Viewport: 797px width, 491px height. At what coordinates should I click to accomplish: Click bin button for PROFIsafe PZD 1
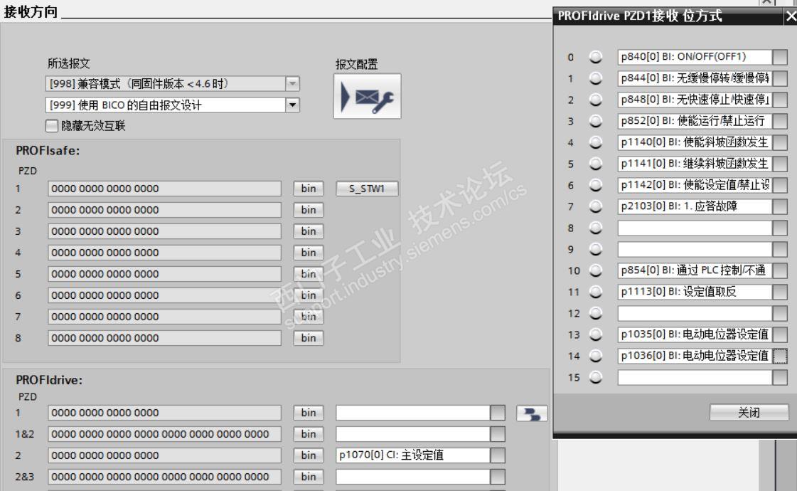click(x=308, y=189)
